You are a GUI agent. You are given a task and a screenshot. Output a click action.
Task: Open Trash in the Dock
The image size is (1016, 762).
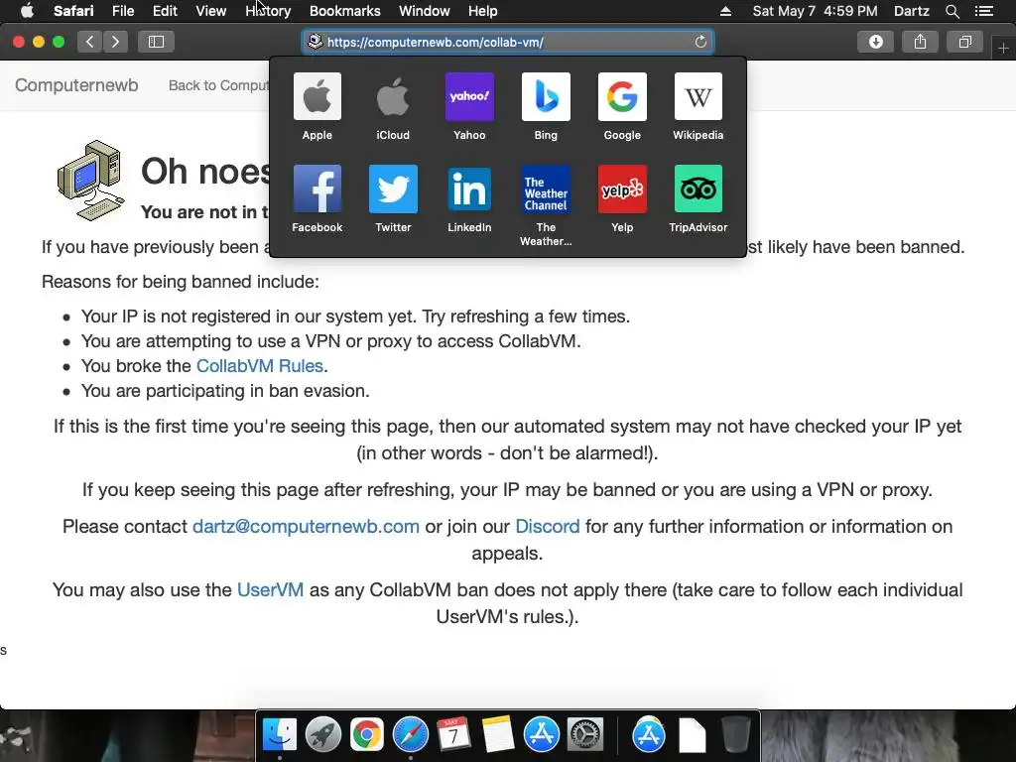coord(735,735)
